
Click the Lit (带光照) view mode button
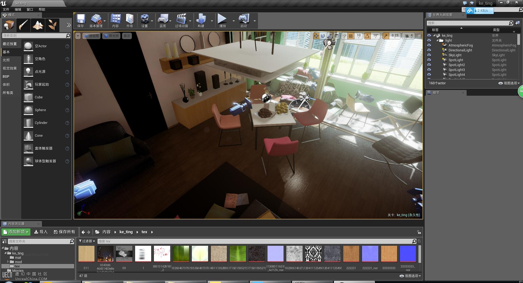click(111, 36)
